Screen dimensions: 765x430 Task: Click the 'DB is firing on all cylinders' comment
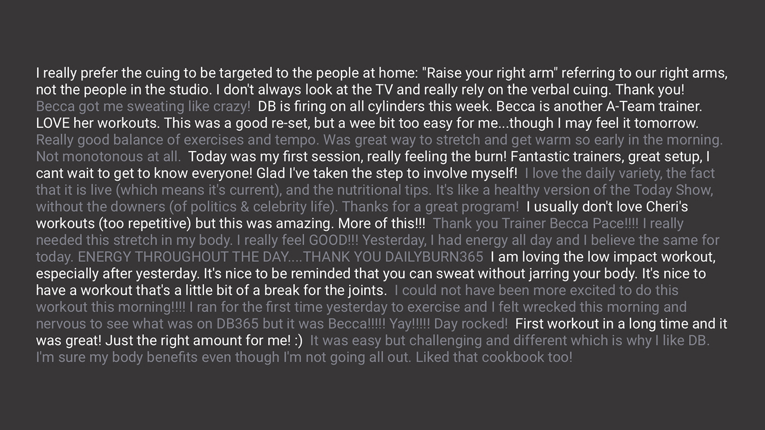point(369,115)
